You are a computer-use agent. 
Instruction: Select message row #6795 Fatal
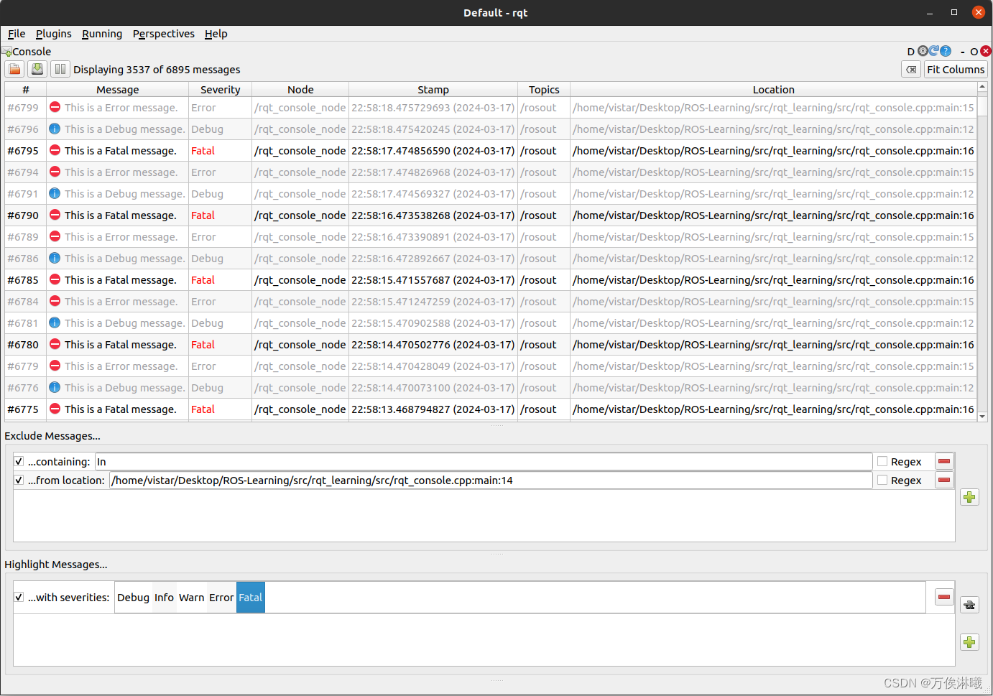[491, 151]
